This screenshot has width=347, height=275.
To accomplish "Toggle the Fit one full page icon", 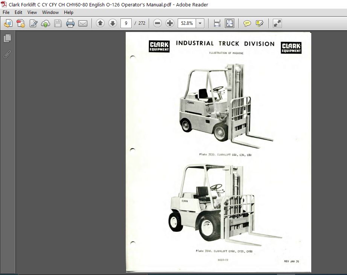I will (230, 23).
